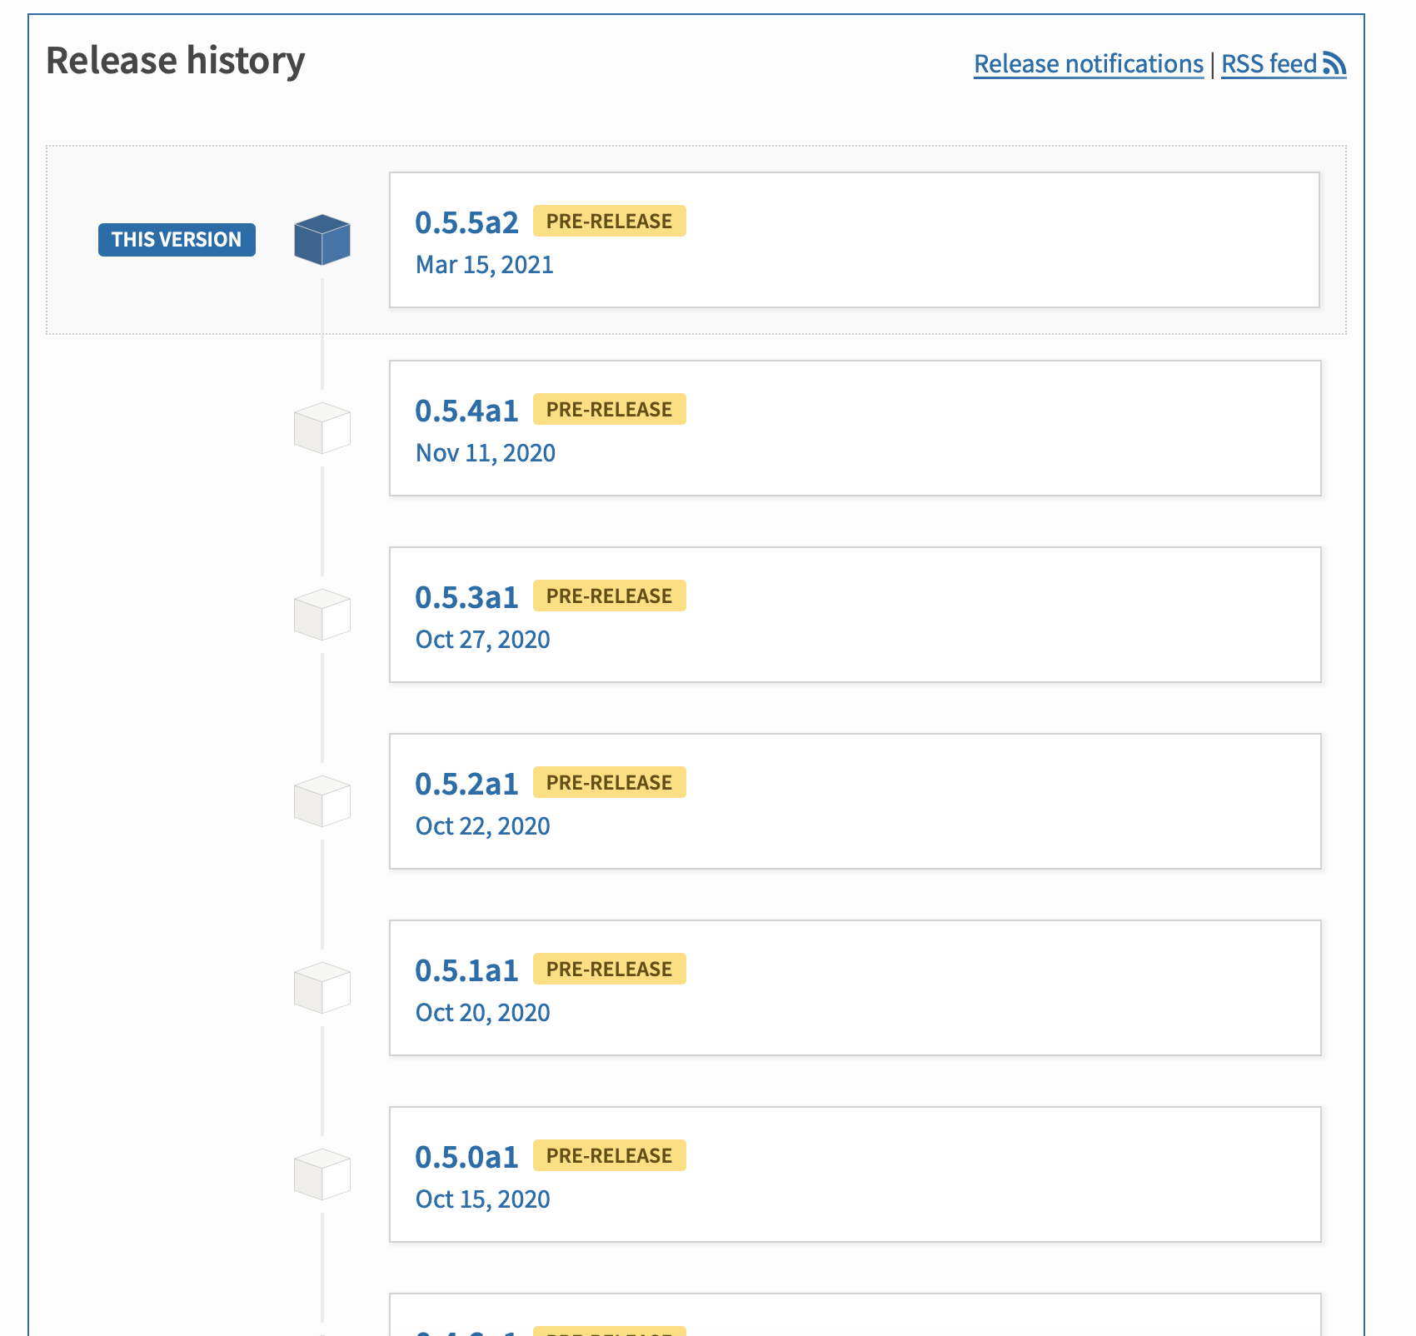This screenshot has height=1336, width=1416.
Task: Click the PRE-RELEASE badge beside 0.5.0a1
Action: (x=609, y=1155)
